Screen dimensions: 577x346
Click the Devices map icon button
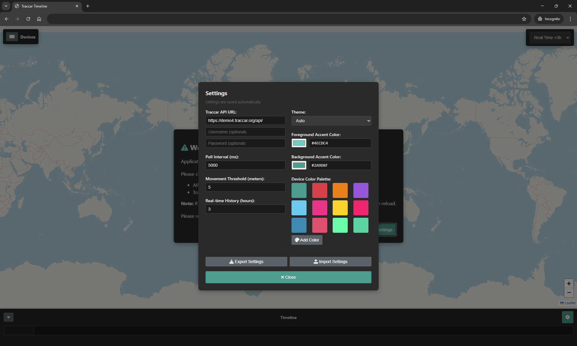12,37
